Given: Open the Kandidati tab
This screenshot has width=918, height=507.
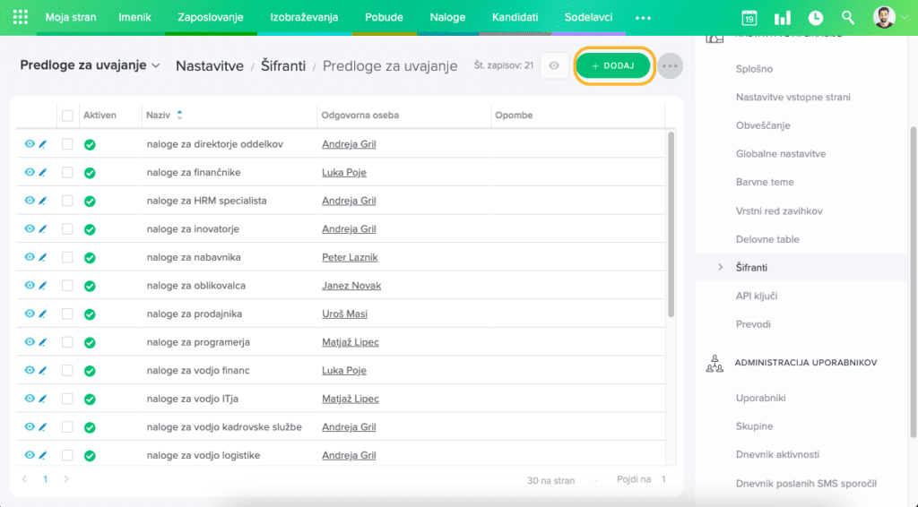Looking at the screenshot, I should point(515,17).
